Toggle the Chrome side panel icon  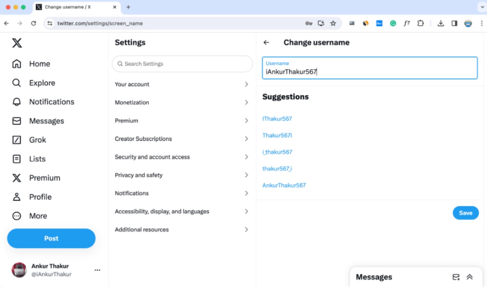click(454, 23)
